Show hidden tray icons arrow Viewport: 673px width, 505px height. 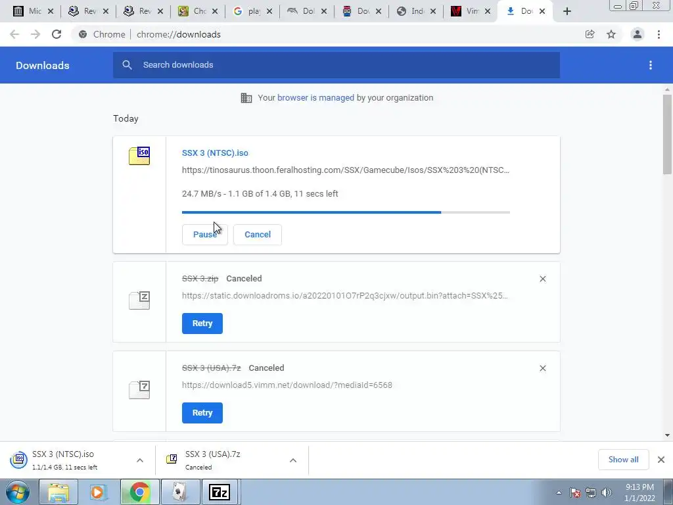(559, 493)
